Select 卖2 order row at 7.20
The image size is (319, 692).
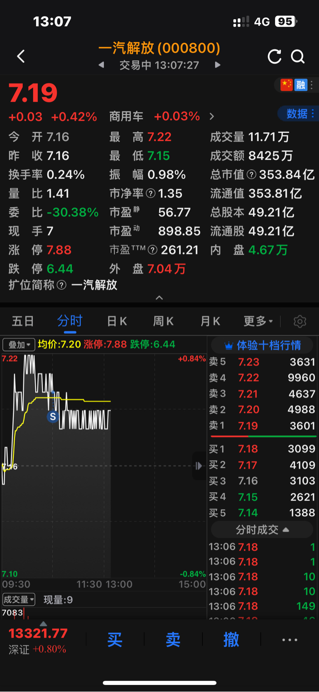[262, 410]
